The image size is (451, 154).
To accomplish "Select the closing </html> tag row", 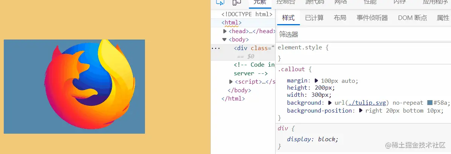I will click(x=233, y=98).
